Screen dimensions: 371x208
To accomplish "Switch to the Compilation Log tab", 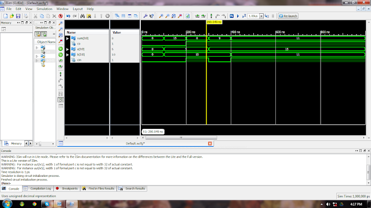I will [38, 188].
